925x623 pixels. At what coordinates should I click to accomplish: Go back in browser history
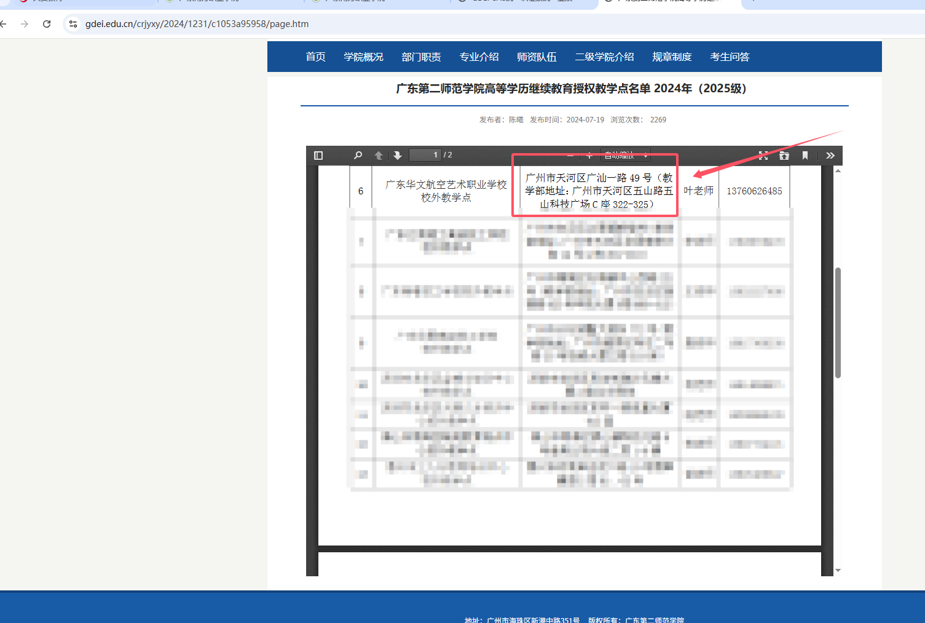4,24
